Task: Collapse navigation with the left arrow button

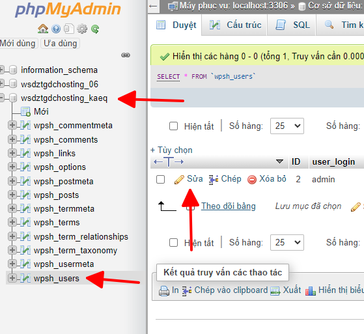Action: point(153,7)
